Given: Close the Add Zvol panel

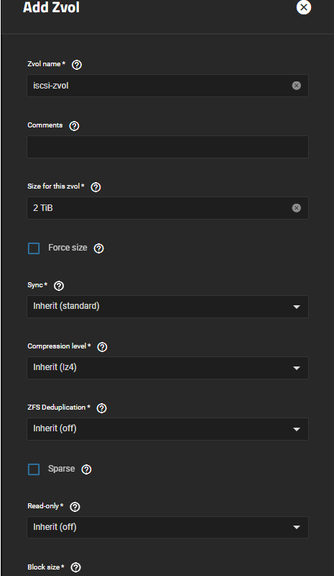Looking at the screenshot, I should (304, 7).
